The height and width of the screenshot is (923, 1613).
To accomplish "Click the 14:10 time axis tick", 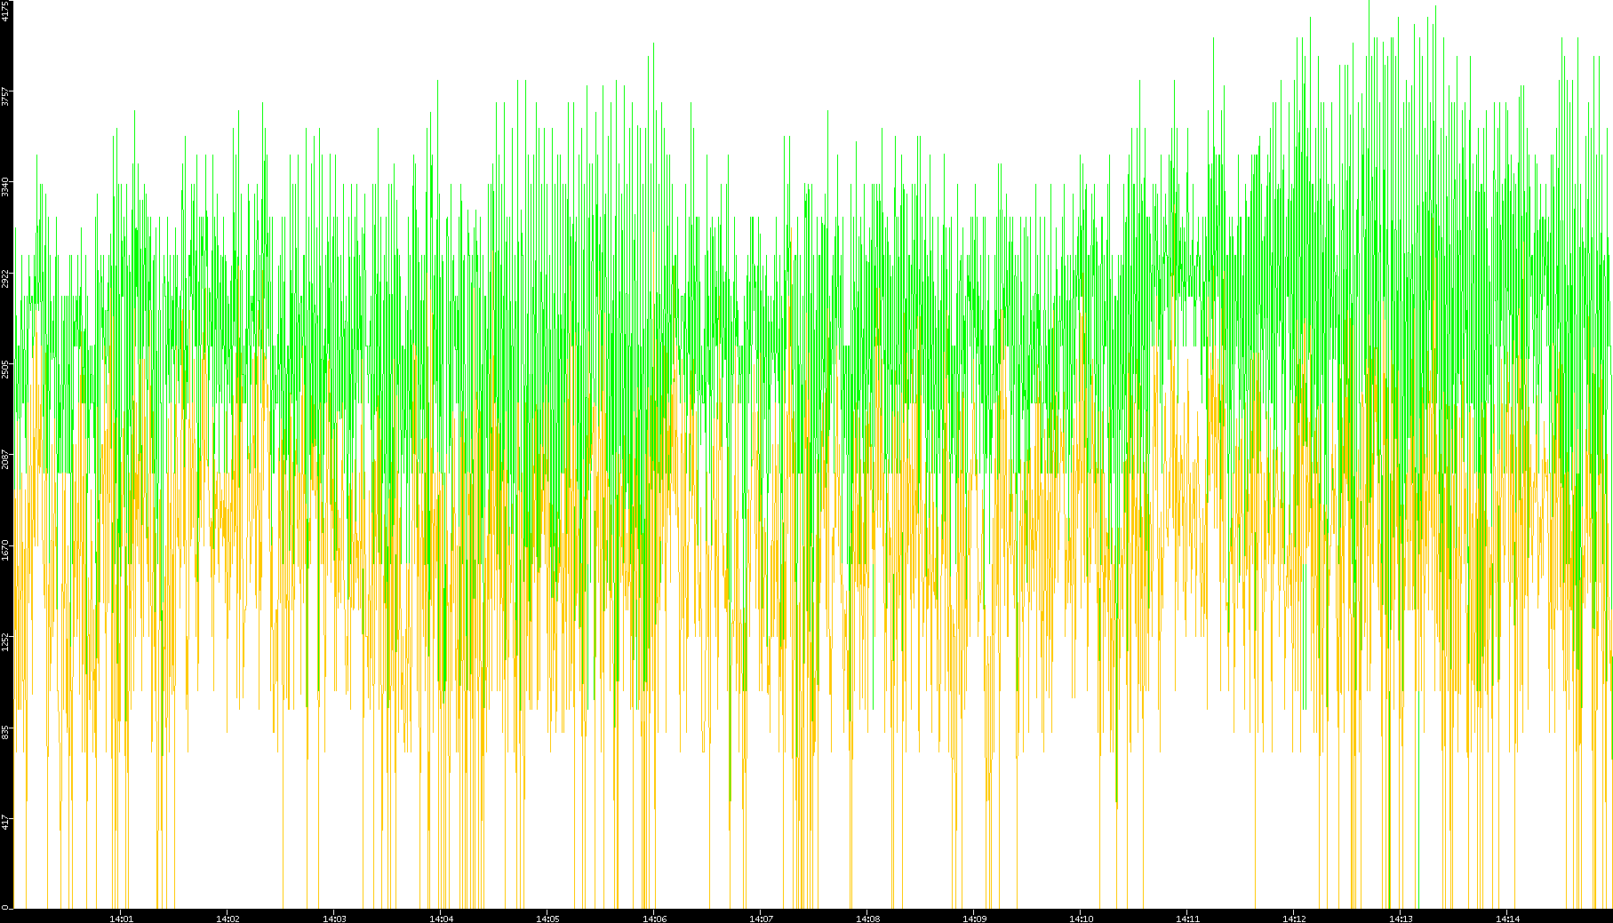I will 1081,918.
